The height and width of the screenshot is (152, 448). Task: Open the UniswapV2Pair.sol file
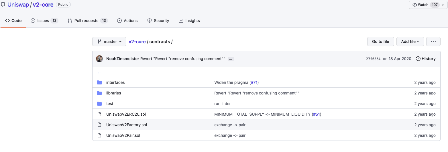coord(123,135)
